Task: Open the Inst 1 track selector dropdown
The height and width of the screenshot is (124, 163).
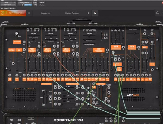Action: point(6,2)
